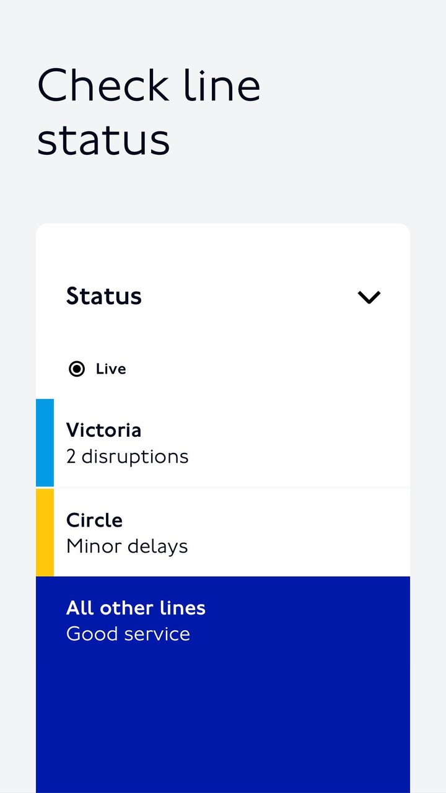Image resolution: width=446 pixels, height=793 pixels.
Task: Tap the Good service status text
Action: 128,634
